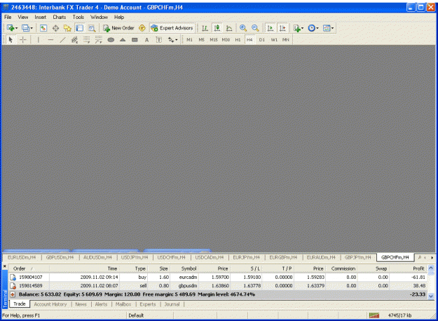
Task: Click the chart tabs right scroll arrow
Action: click(x=432, y=258)
